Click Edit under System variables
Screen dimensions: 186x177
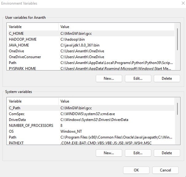pos(138,153)
